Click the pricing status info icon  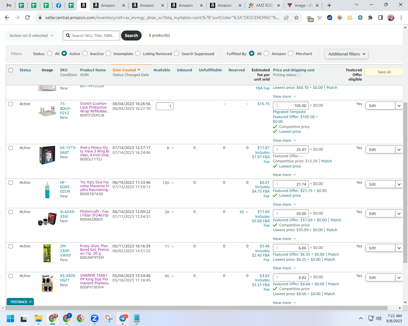point(299,75)
